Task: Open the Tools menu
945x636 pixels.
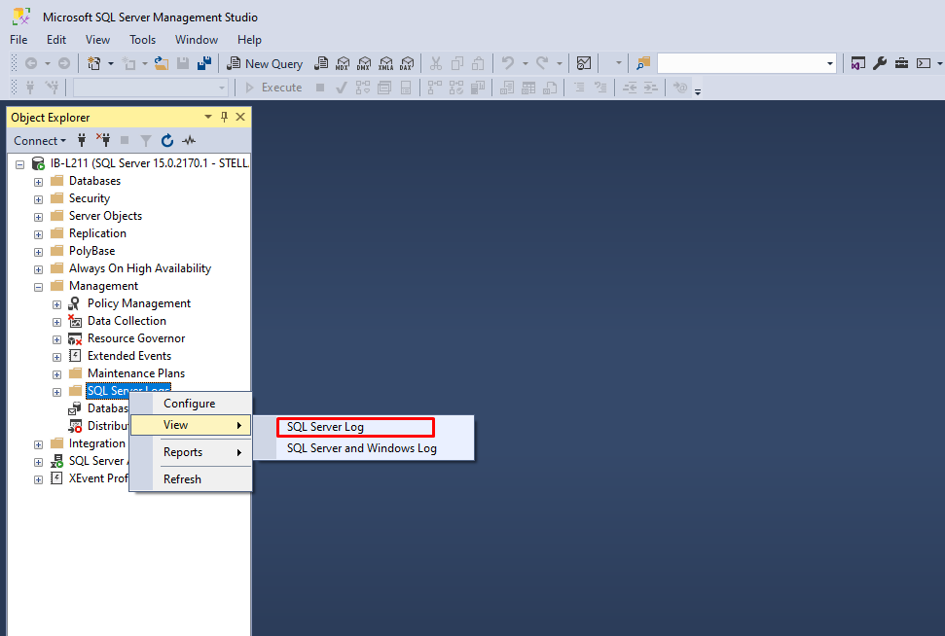Action: click(142, 40)
